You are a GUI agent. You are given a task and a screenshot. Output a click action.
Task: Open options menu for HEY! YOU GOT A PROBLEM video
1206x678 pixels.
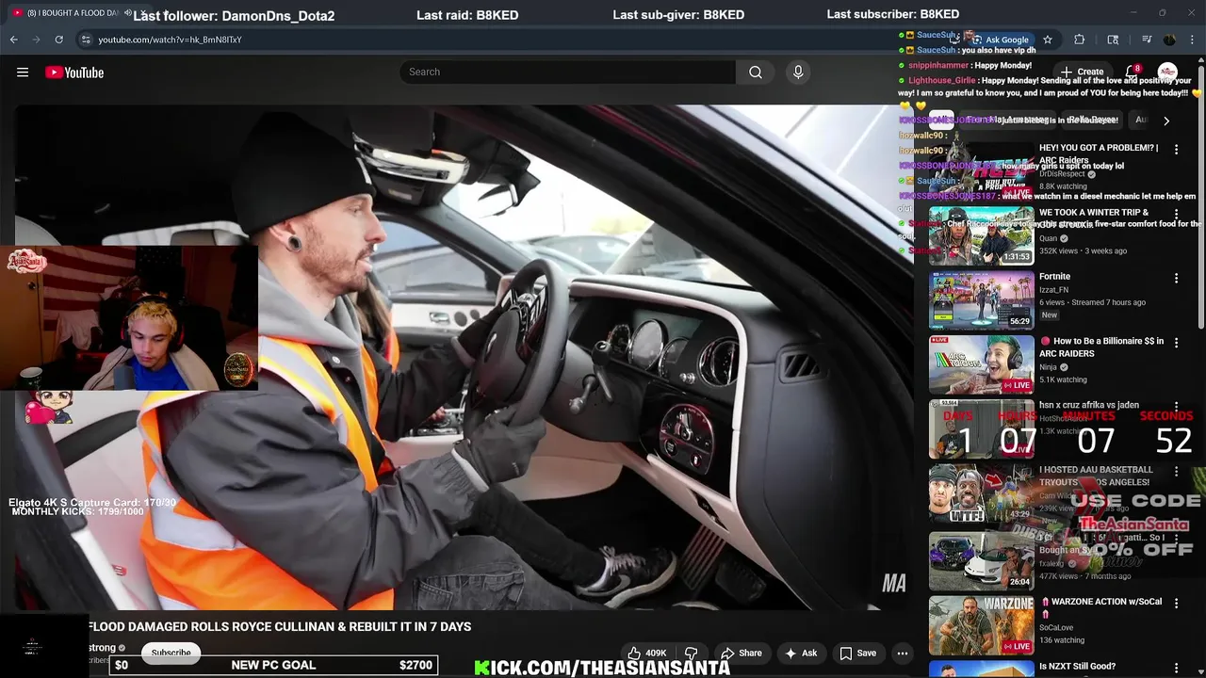tap(1176, 149)
